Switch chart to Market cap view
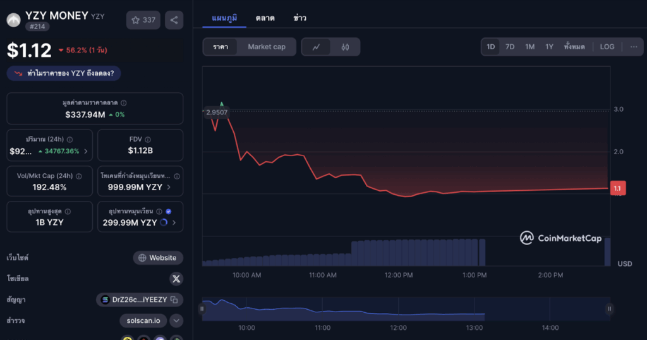 [266, 47]
